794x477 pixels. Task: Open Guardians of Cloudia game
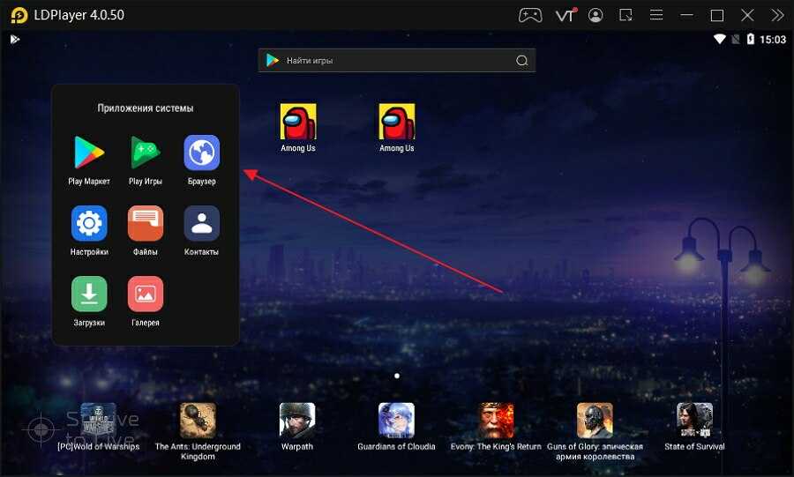coord(396,421)
